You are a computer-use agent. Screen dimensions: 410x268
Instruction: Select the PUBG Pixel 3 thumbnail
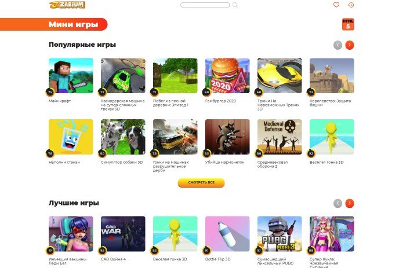(x=280, y=234)
